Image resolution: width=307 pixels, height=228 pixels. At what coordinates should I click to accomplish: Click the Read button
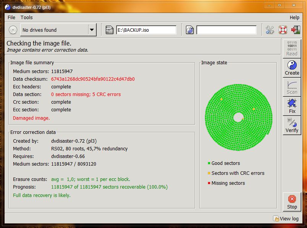click(x=292, y=49)
